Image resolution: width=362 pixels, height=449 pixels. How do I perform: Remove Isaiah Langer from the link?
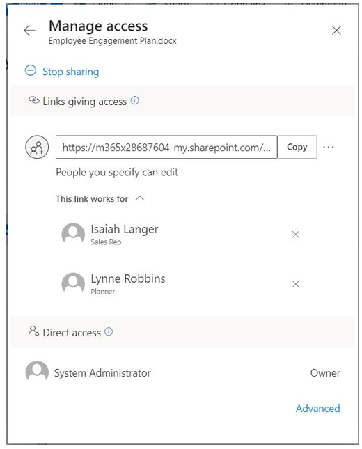(296, 235)
